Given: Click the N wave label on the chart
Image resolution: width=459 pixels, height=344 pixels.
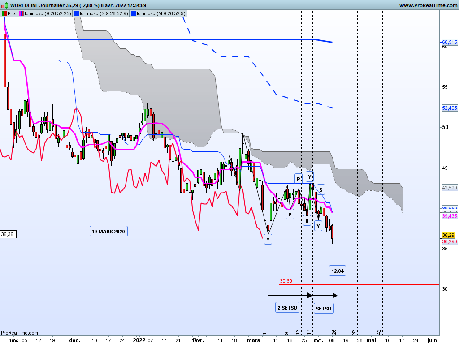Looking at the screenshot, I should pos(307,220).
